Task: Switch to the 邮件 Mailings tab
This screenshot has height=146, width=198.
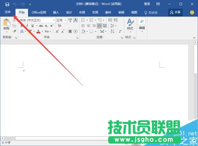Action: 108,13
